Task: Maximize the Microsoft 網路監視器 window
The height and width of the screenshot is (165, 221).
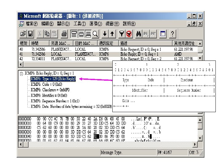Action: tap(194, 16)
